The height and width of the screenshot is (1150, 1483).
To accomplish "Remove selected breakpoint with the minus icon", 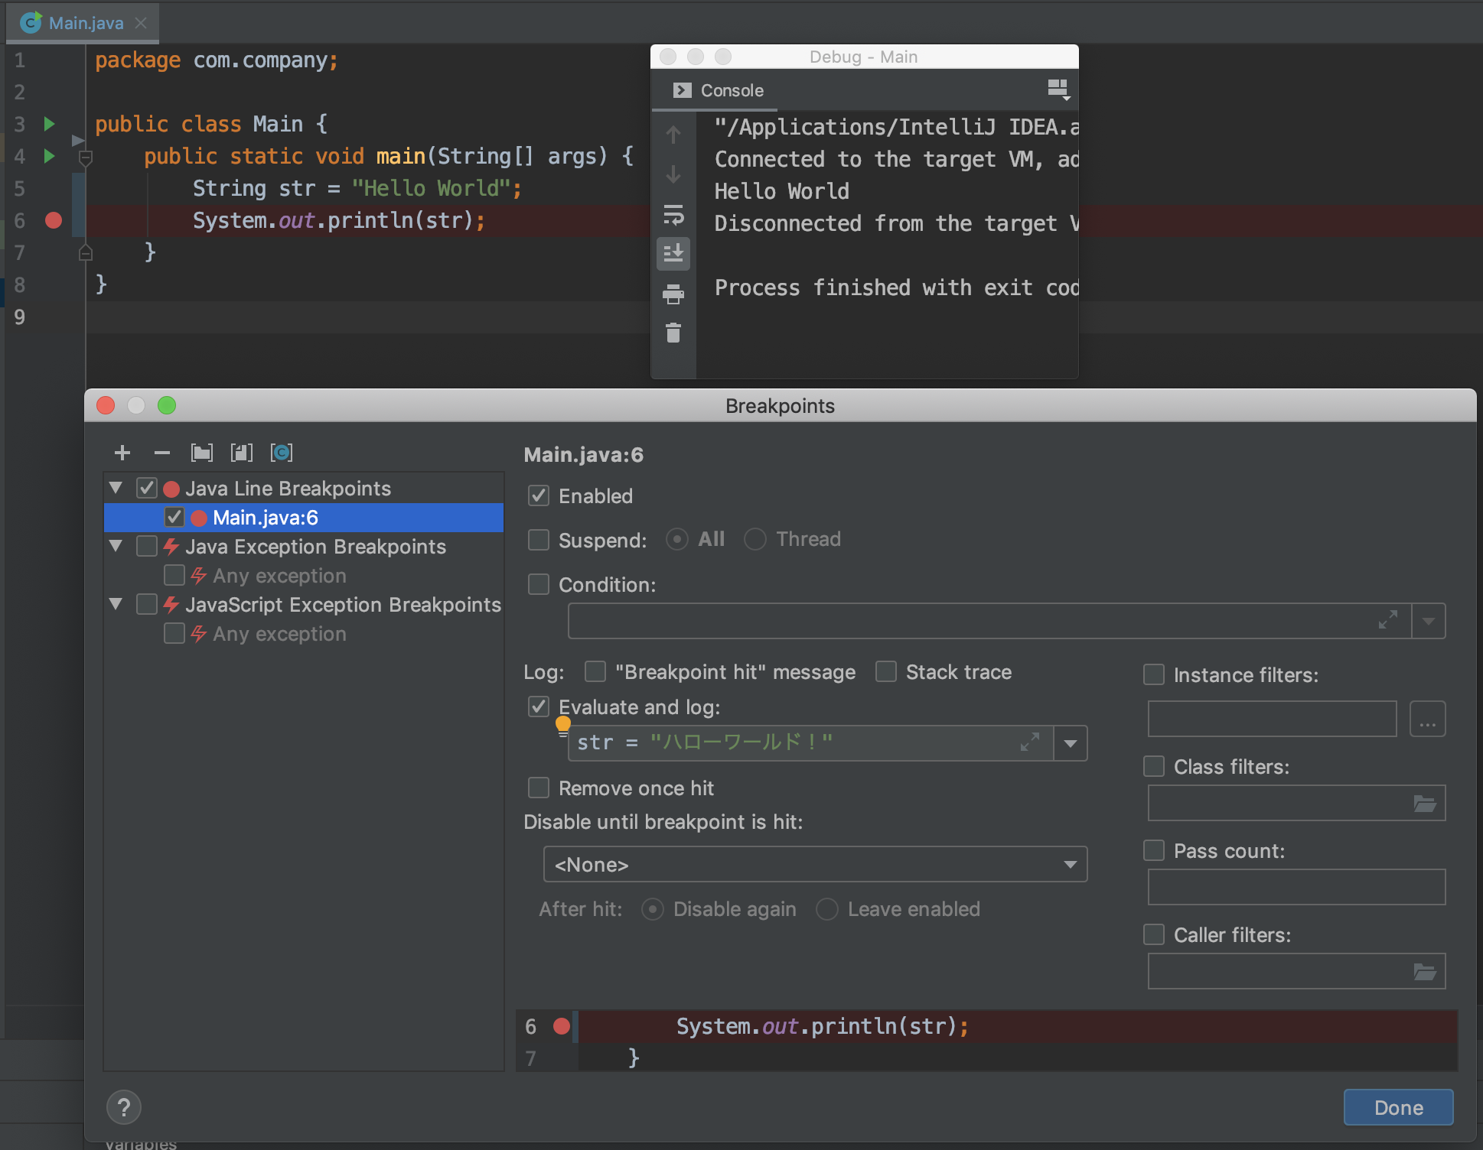I will tap(161, 453).
